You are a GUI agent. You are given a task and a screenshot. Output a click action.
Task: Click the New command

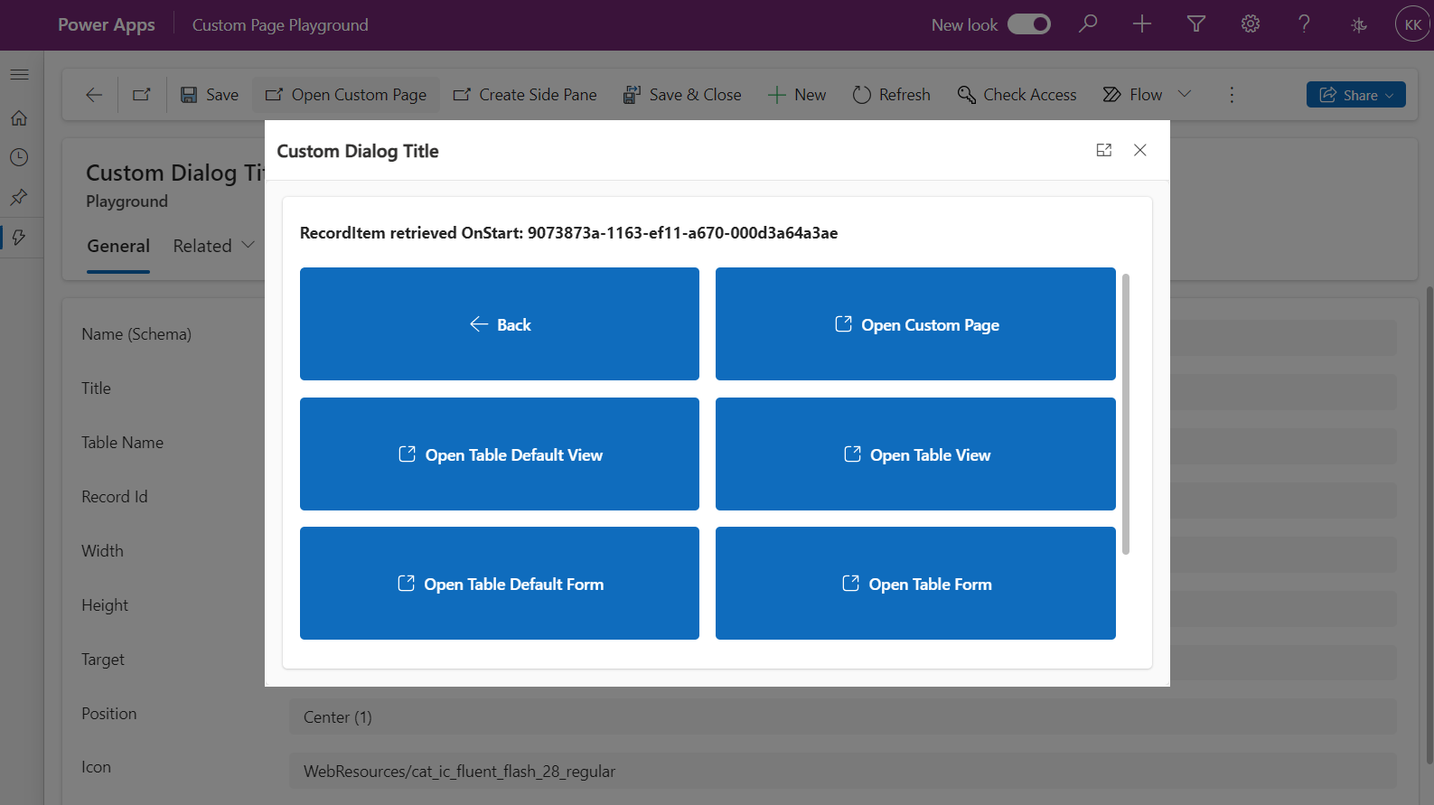(797, 95)
